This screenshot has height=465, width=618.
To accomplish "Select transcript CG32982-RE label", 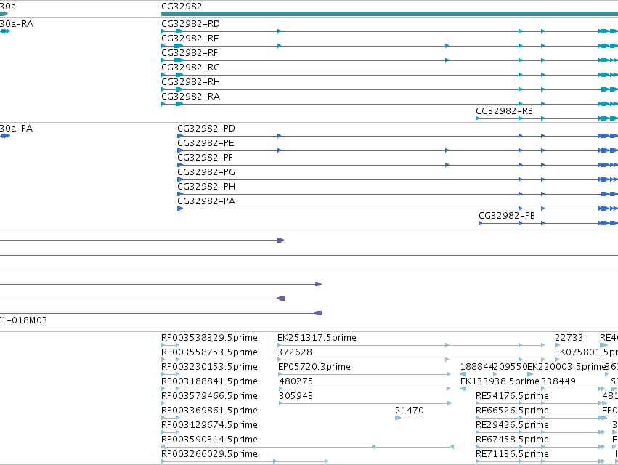I will pyautogui.click(x=190, y=39).
